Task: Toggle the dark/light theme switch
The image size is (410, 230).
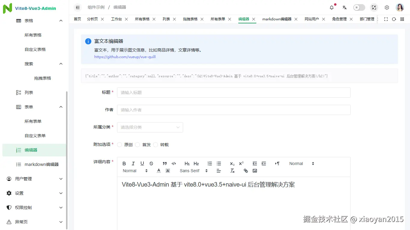Action: [359, 7]
